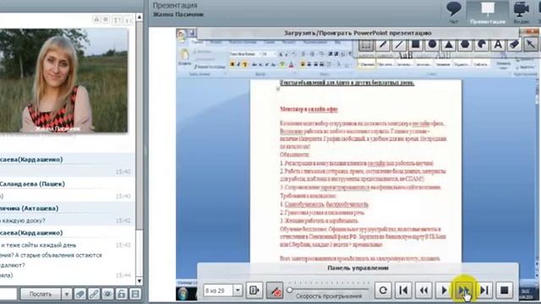Click the 15:44 timestamp in chat

pos(123,275)
